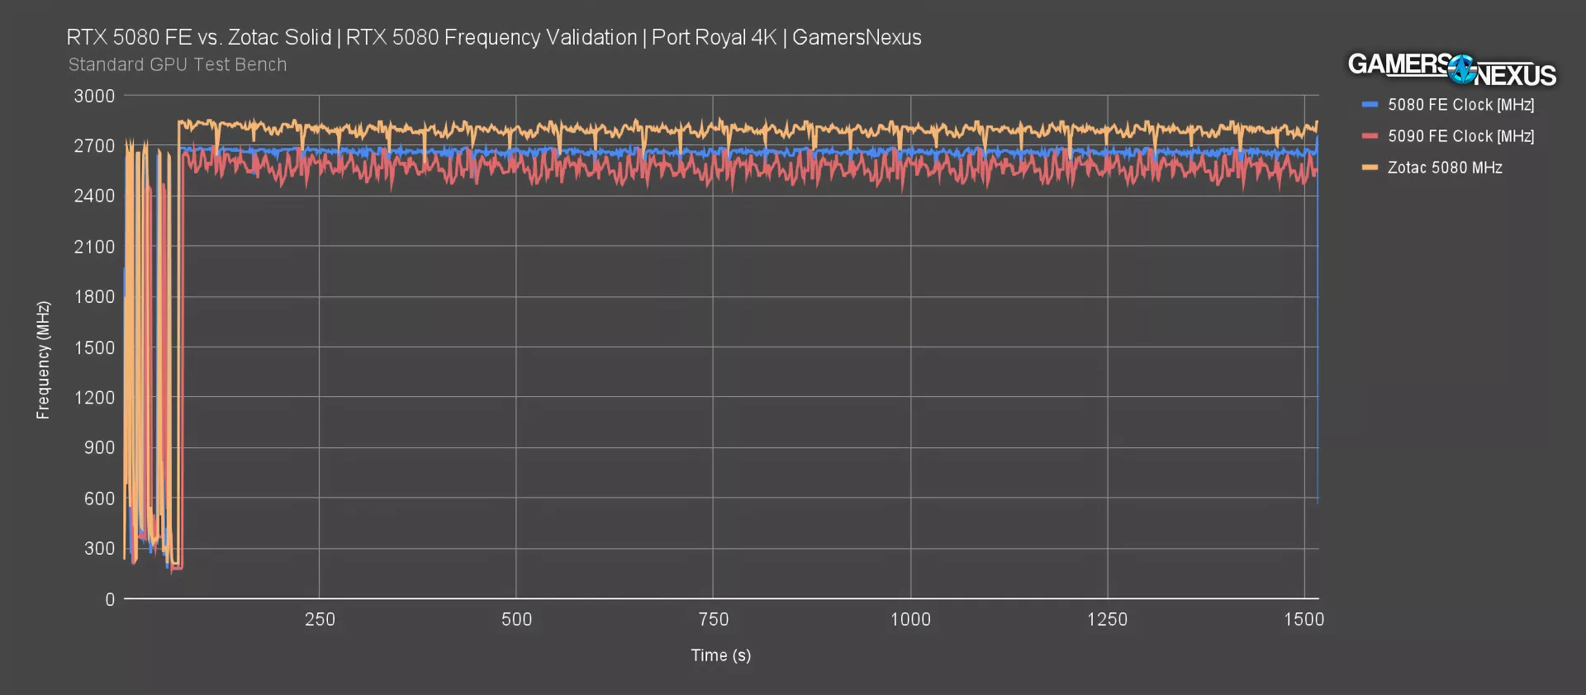Click the 0 label at the y-axis origin

click(110, 599)
